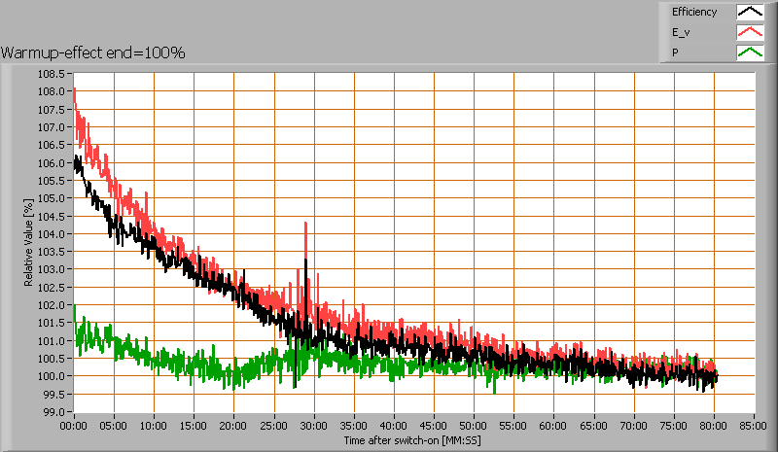Viewport: 778px width, 452px height.
Task: Click the 00:00 X-axis start value
Action: 74,425
